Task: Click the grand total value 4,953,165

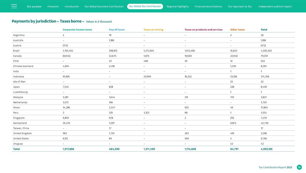Action: coord(266,149)
